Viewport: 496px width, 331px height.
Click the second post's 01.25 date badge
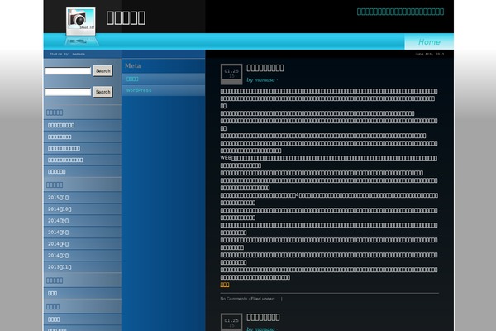pos(231,322)
